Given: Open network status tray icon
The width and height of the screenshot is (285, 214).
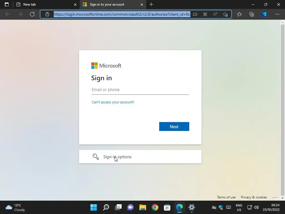Looking at the screenshot, I should 250,207.
